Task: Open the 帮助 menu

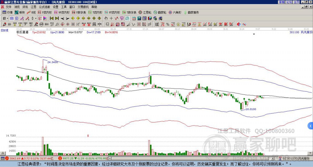Action: pos(94,7)
